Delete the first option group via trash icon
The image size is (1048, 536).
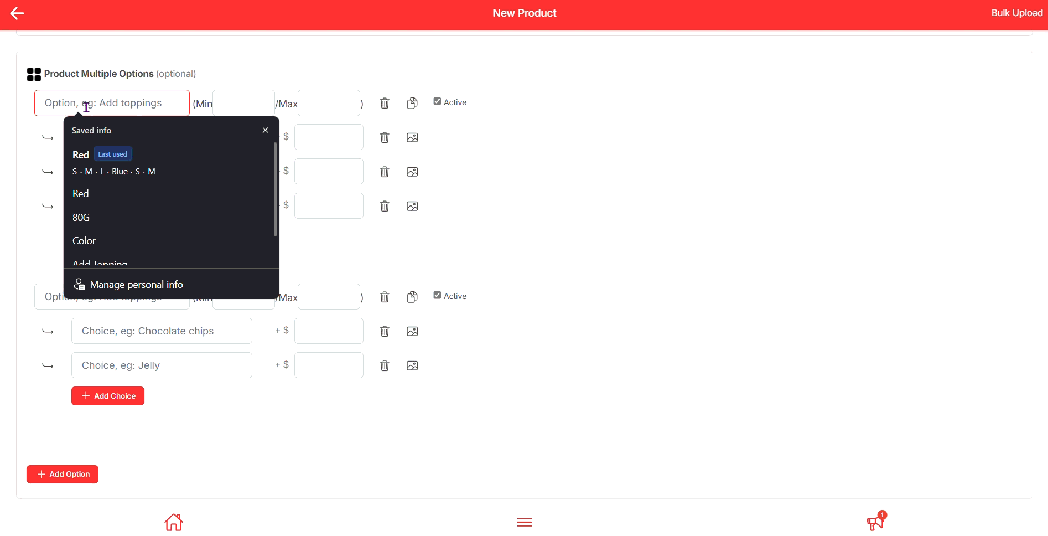tap(385, 103)
